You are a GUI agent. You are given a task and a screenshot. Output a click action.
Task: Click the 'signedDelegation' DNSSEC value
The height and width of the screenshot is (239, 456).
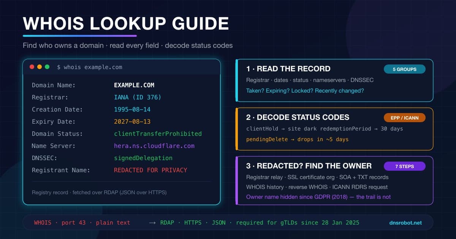[x=143, y=158]
